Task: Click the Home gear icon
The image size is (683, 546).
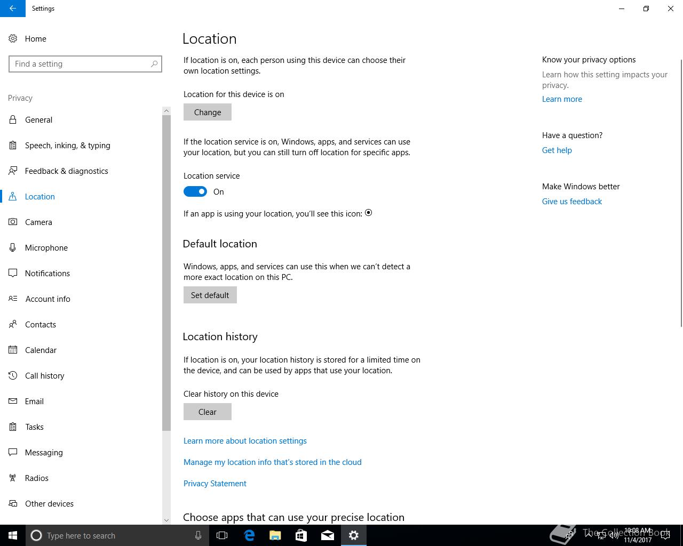Action: (13, 38)
